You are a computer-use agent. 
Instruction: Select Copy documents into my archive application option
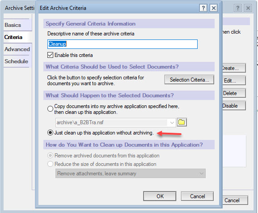(x=50, y=109)
